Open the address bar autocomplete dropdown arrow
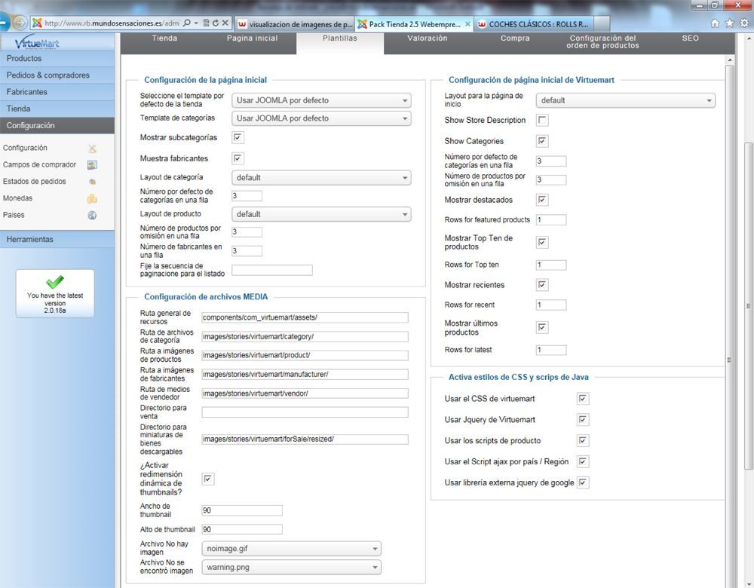The image size is (754, 588). tap(196, 23)
